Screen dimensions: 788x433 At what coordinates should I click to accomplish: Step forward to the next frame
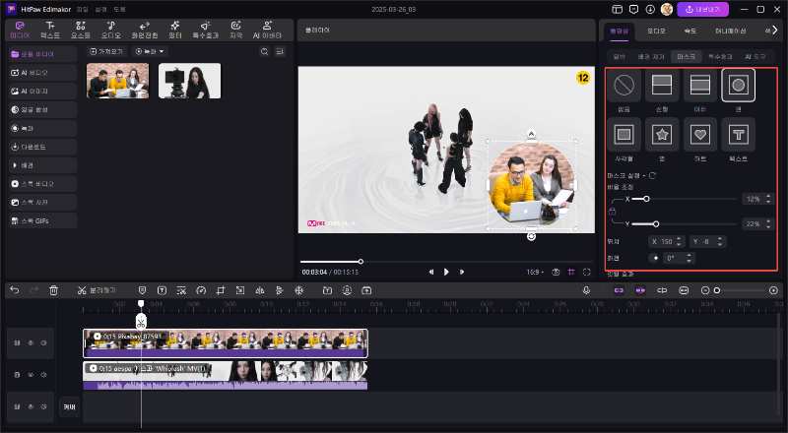[x=461, y=272]
